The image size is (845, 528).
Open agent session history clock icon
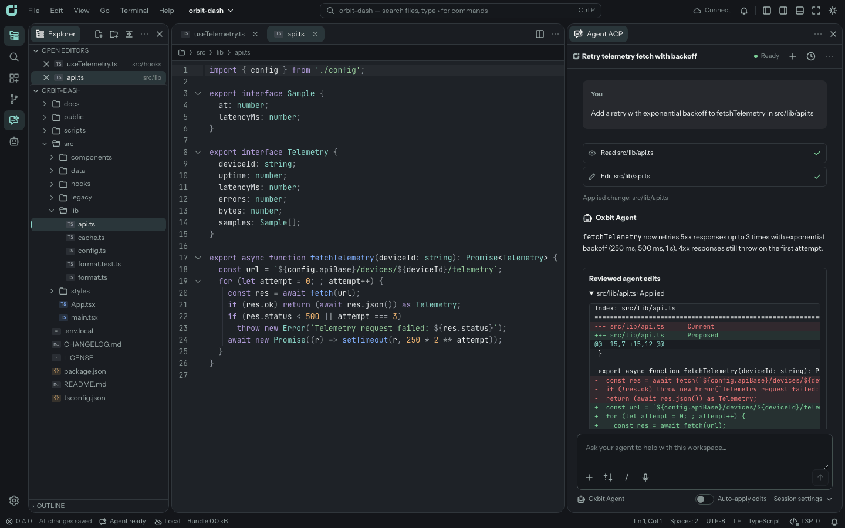click(x=811, y=56)
